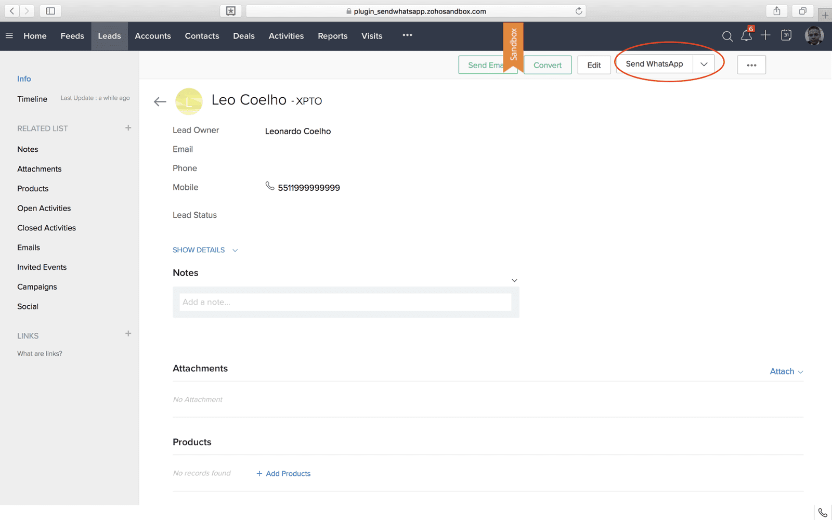The image size is (832, 520).
Task: Open Closed Activities in the related list
Action: pyautogui.click(x=47, y=228)
